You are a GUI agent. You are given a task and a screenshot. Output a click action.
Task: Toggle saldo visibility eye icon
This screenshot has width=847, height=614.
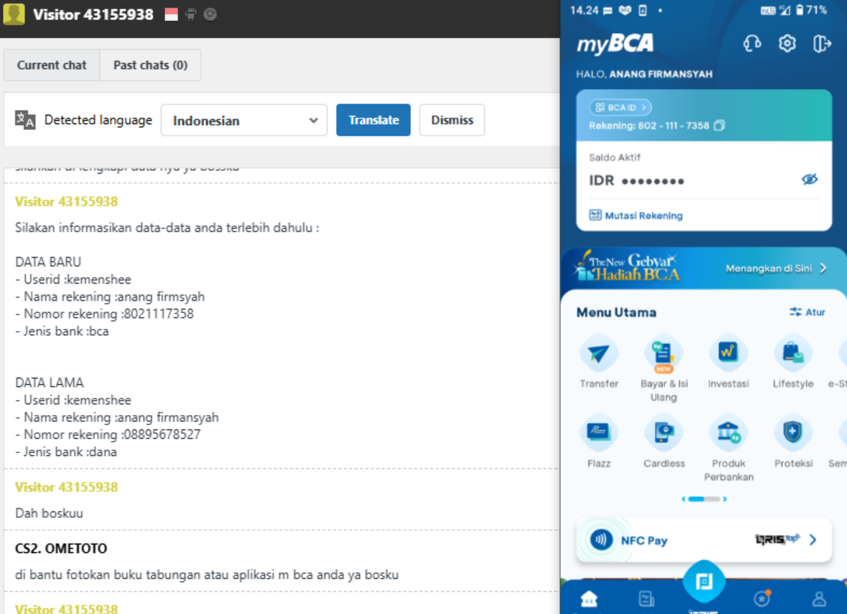pyautogui.click(x=809, y=180)
